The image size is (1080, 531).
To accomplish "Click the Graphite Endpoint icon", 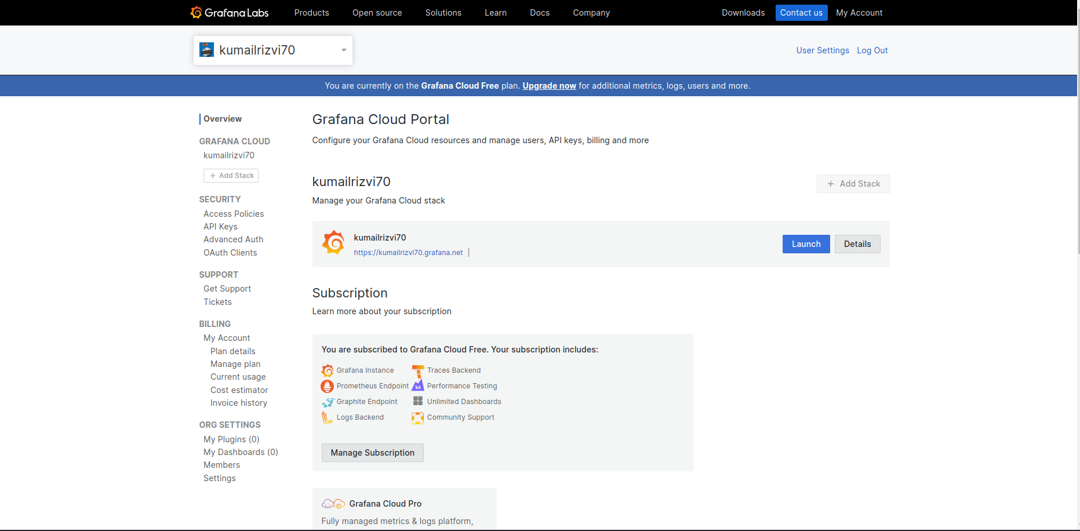I will point(328,402).
